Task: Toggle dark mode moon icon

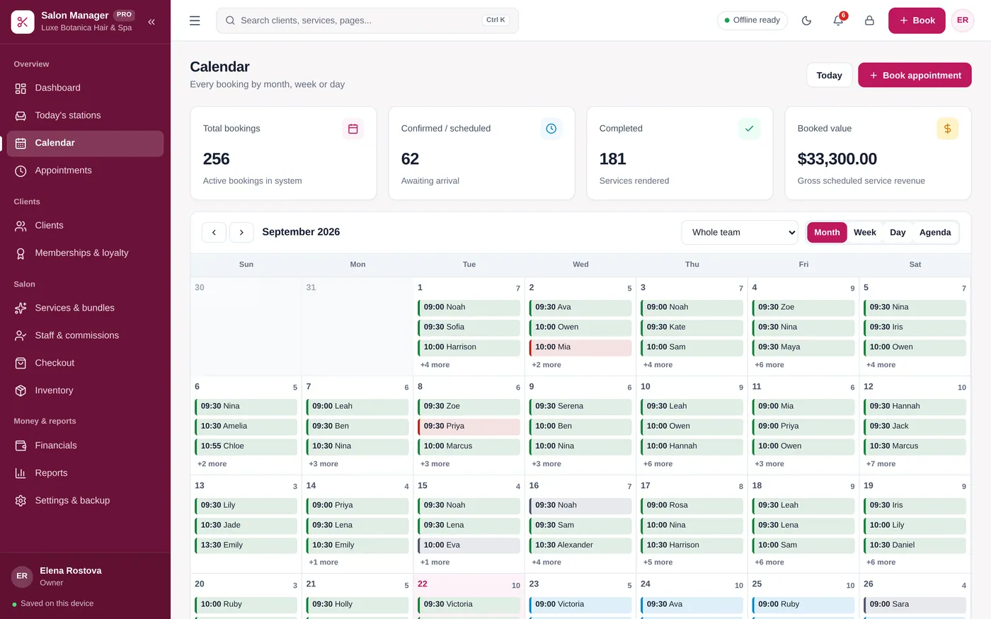Action: point(806,21)
